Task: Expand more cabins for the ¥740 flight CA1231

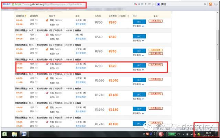Action: (x=139, y=55)
